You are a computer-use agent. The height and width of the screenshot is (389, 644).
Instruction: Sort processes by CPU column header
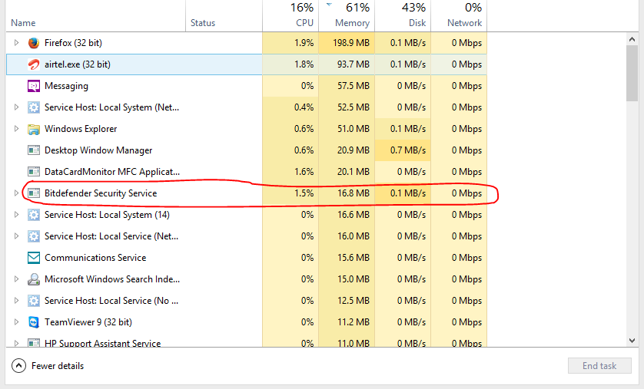coord(290,16)
